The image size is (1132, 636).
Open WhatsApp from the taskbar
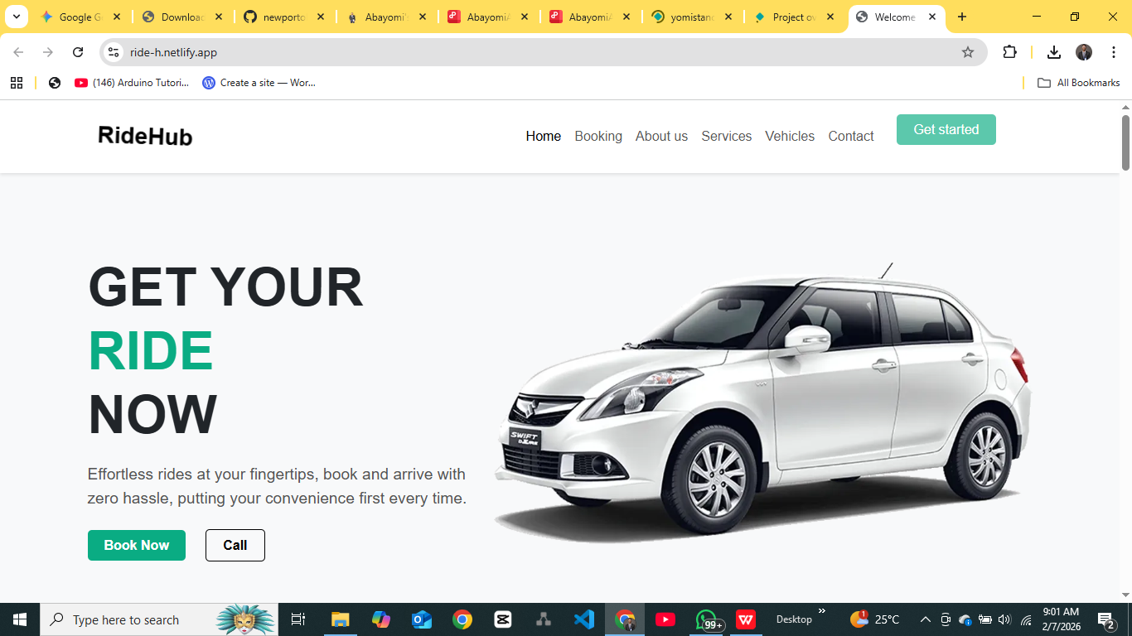(707, 619)
